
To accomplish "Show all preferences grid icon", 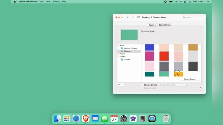I will tap(139, 17).
